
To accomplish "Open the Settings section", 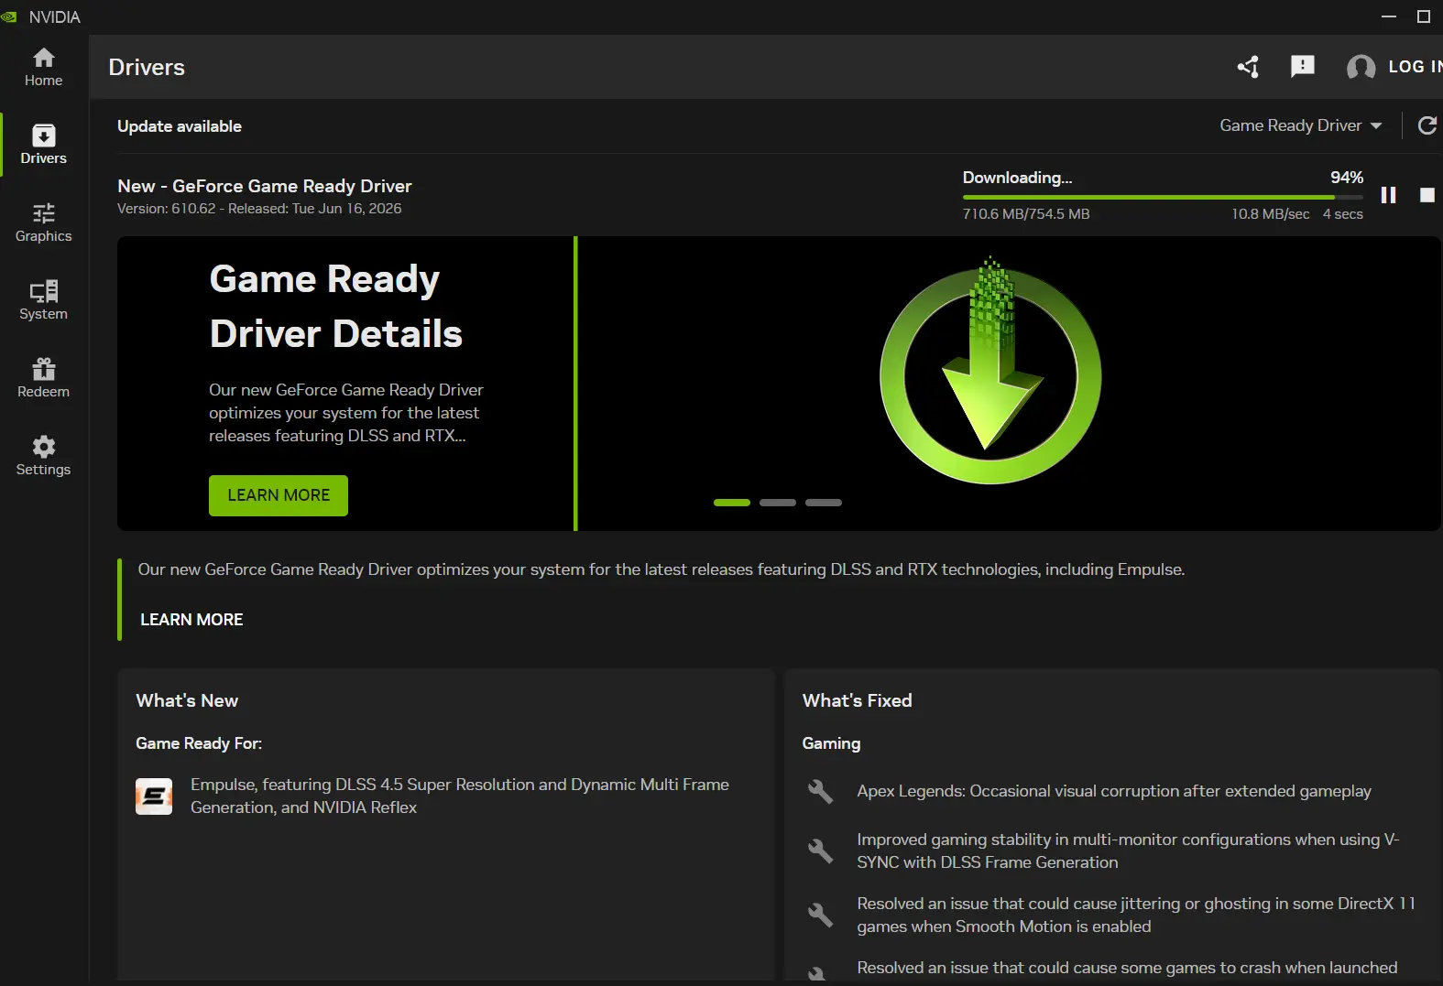I will tap(44, 456).
